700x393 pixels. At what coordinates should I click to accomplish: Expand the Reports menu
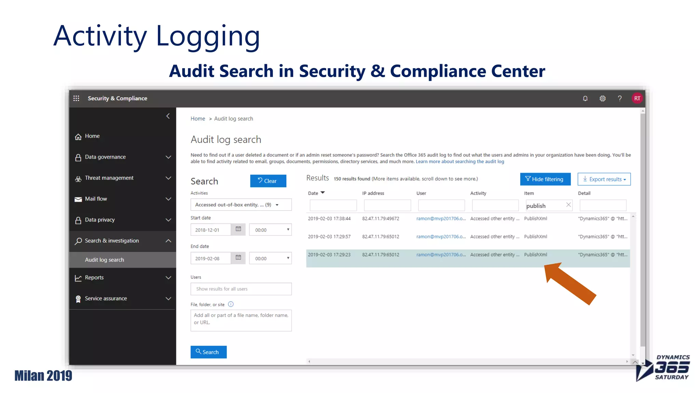[x=168, y=277]
